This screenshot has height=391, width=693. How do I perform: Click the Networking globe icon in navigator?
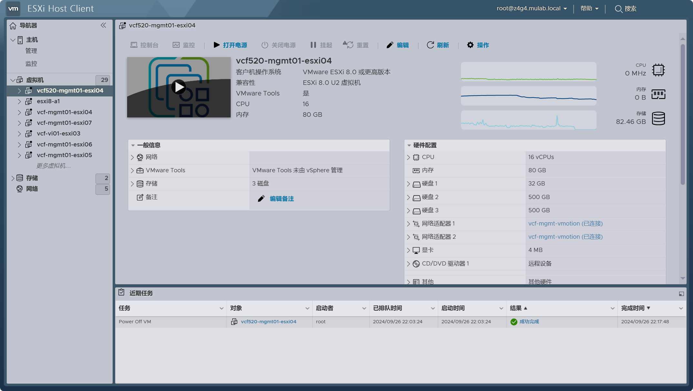click(x=20, y=189)
